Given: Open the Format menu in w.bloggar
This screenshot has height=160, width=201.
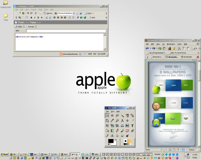Looking at the screenshot, I should coord(34,10).
